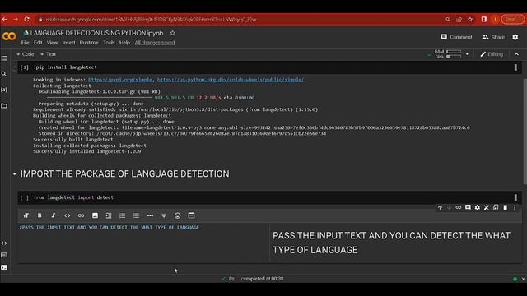
Task: Delete the selected text cell
Action: (x=505, y=208)
